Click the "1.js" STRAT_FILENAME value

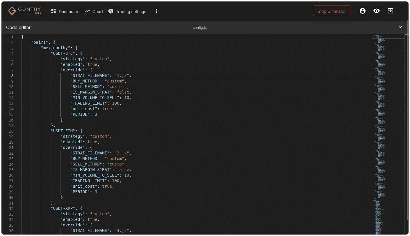122,76
